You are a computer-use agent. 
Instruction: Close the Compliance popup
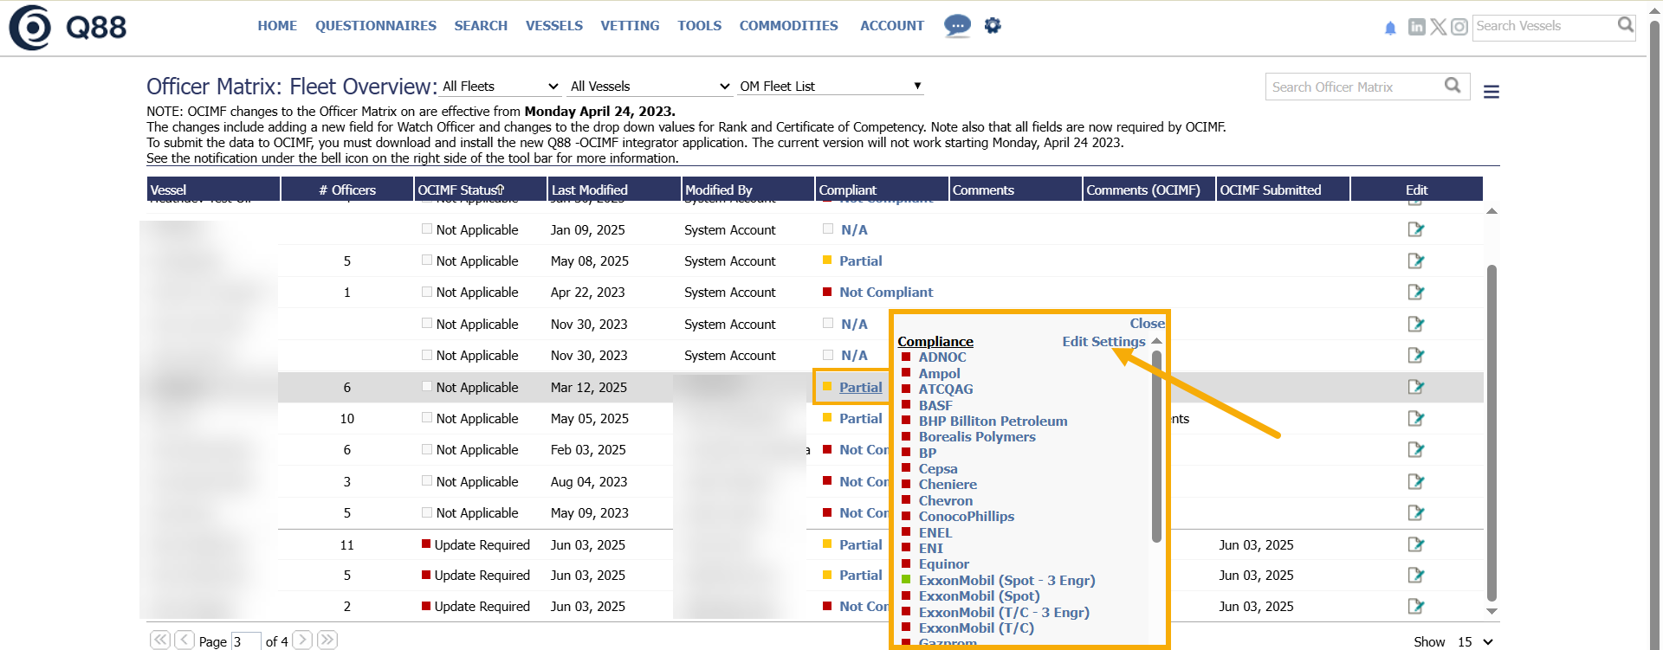click(x=1147, y=324)
